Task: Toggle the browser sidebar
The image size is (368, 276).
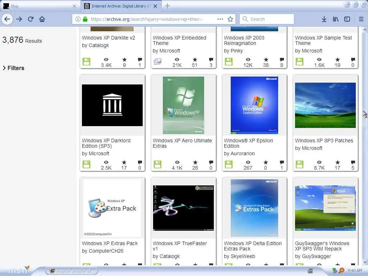Action: coord(347,19)
